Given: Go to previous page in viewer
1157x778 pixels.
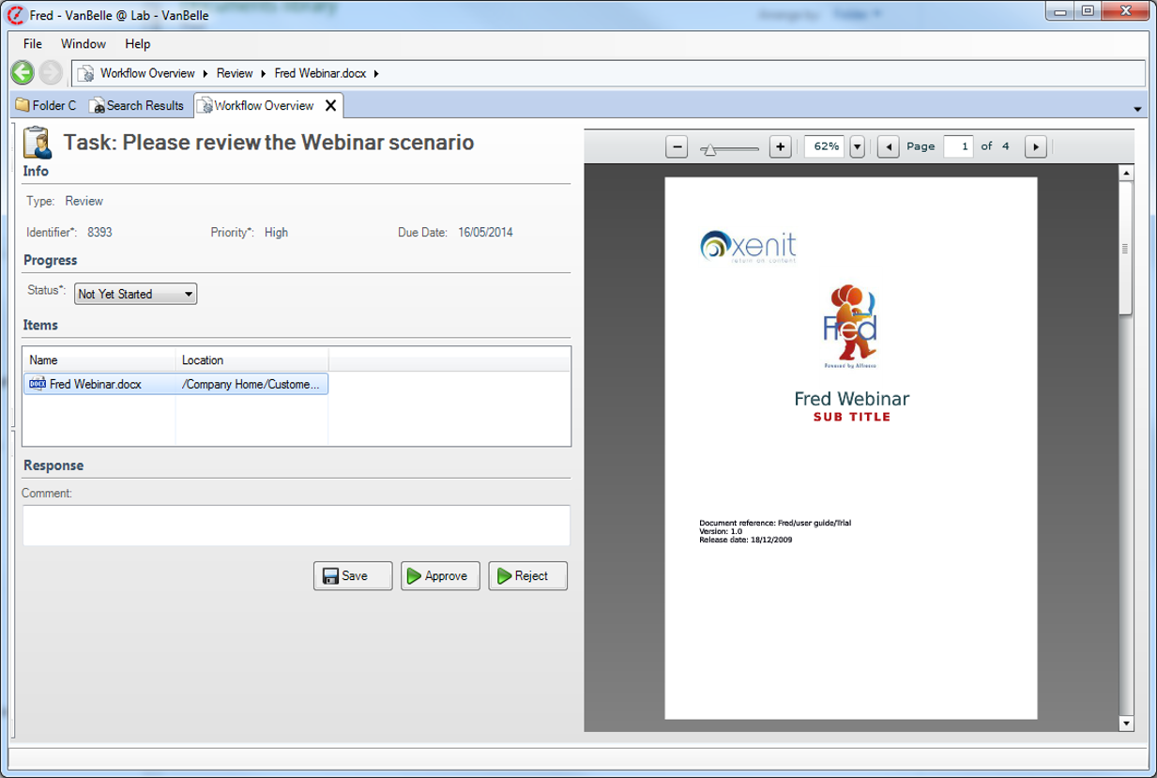Looking at the screenshot, I should click(889, 146).
